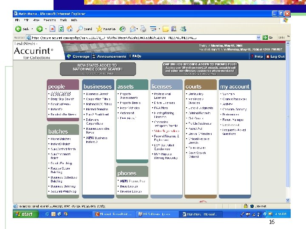Image resolution: width=306 pixels, height=229 pixels.
Task: Click the Windows Start button
Action: tap(25, 214)
